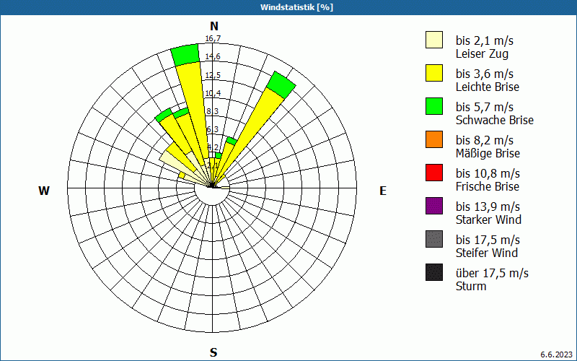Click the 'Schwache Brise' legend label
The height and width of the screenshot is (361, 577).
(495, 120)
